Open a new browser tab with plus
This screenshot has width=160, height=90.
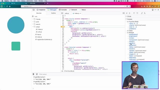point(47,3)
